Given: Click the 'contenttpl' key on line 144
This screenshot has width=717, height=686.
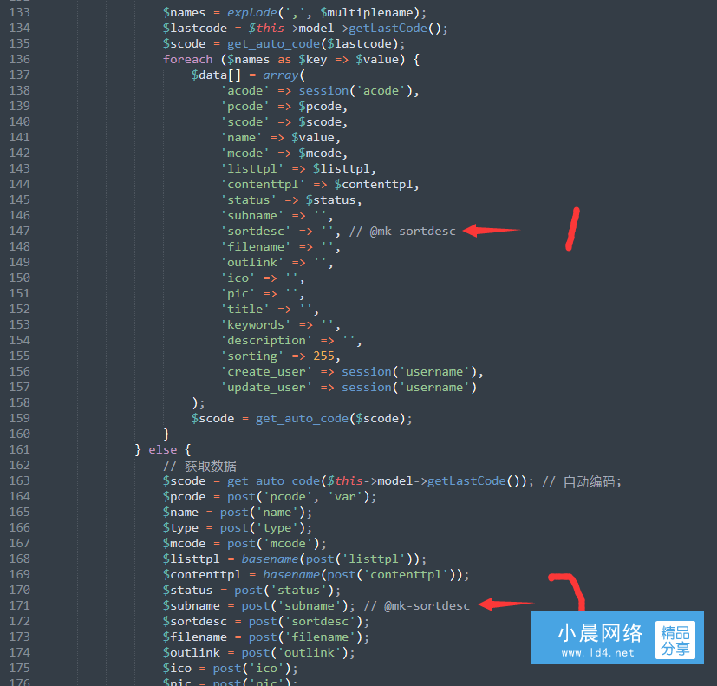Looking at the screenshot, I should click(263, 185).
